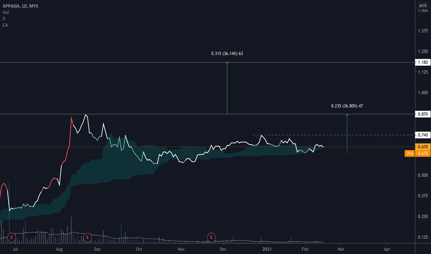Click the first earnings E marker near July
This screenshot has width=431, height=254.
[x=12, y=237]
